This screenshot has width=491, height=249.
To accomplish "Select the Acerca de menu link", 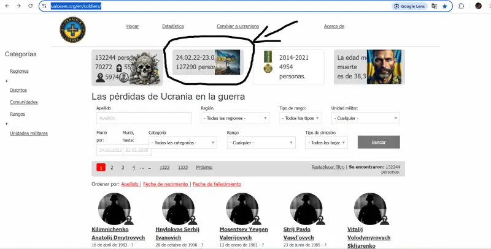I will coord(334,26).
